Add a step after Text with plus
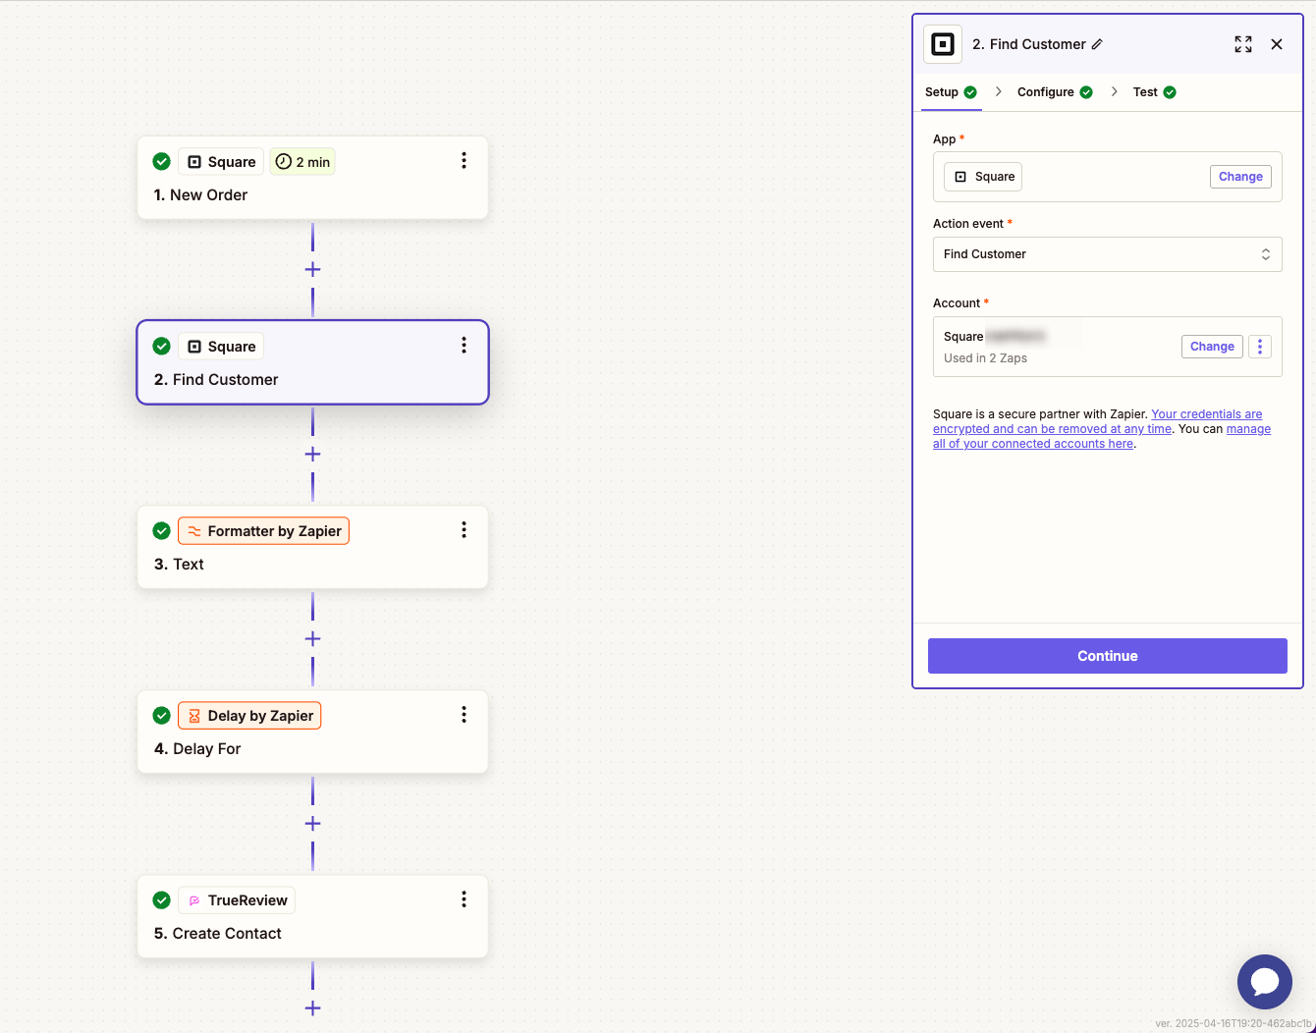 (312, 638)
